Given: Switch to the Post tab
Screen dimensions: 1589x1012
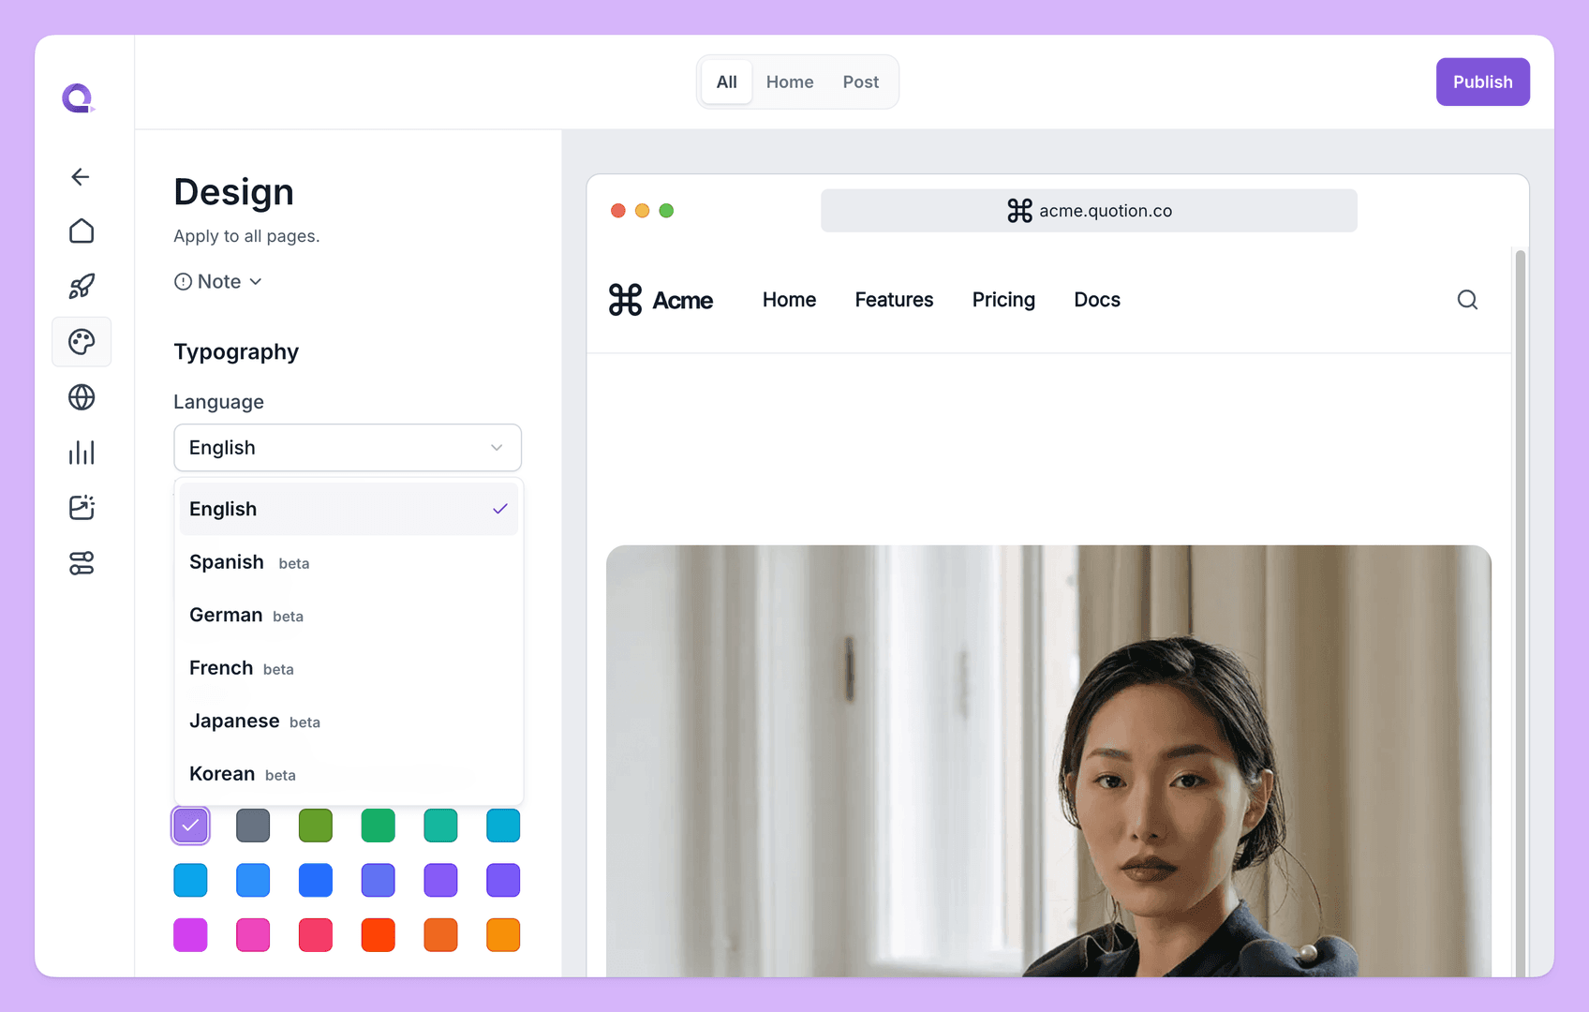Looking at the screenshot, I should [x=861, y=82].
